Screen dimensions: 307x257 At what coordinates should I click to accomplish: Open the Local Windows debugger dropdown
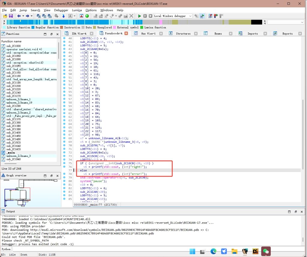pos(173,16)
